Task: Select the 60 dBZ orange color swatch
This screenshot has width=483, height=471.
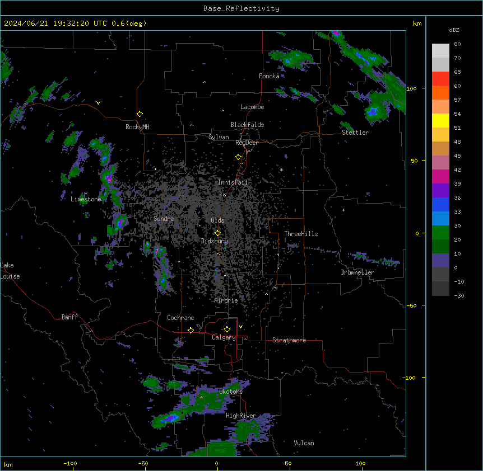Action: pyautogui.click(x=440, y=92)
